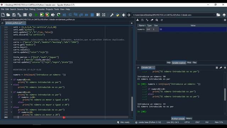Remove all variables with eraser icon

click(152, 20)
